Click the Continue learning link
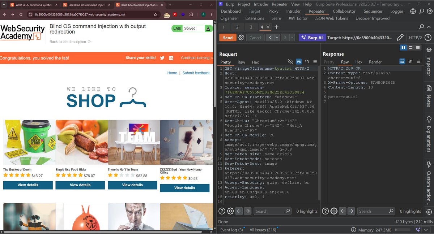434x234 pixels. click(197, 58)
